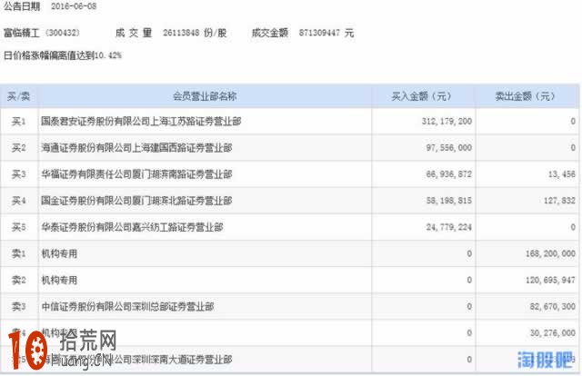
Task: Select the 买1 row label
Action: 18,122
